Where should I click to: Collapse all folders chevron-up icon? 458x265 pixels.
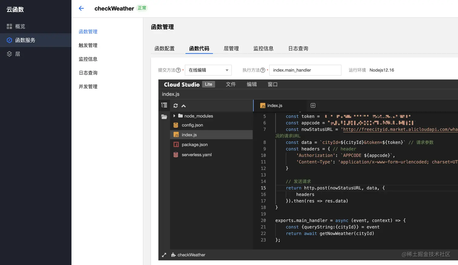point(184,106)
